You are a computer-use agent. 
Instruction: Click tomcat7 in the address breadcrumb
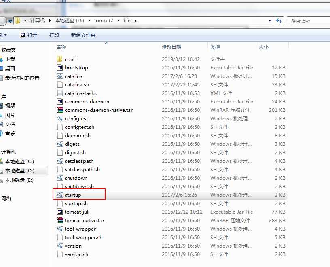[104, 20]
